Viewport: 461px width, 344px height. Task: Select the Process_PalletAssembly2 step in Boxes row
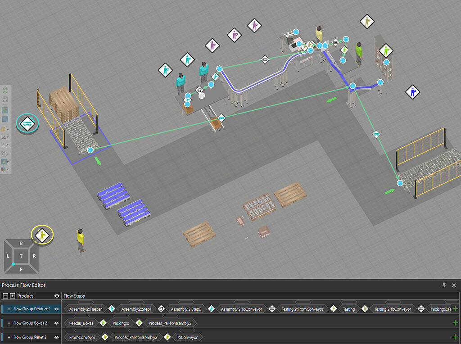pos(170,323)
